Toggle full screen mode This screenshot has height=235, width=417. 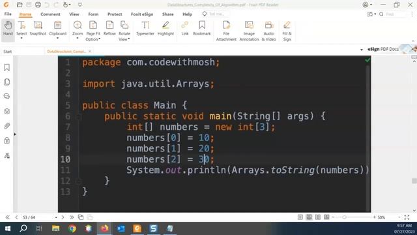407,217
